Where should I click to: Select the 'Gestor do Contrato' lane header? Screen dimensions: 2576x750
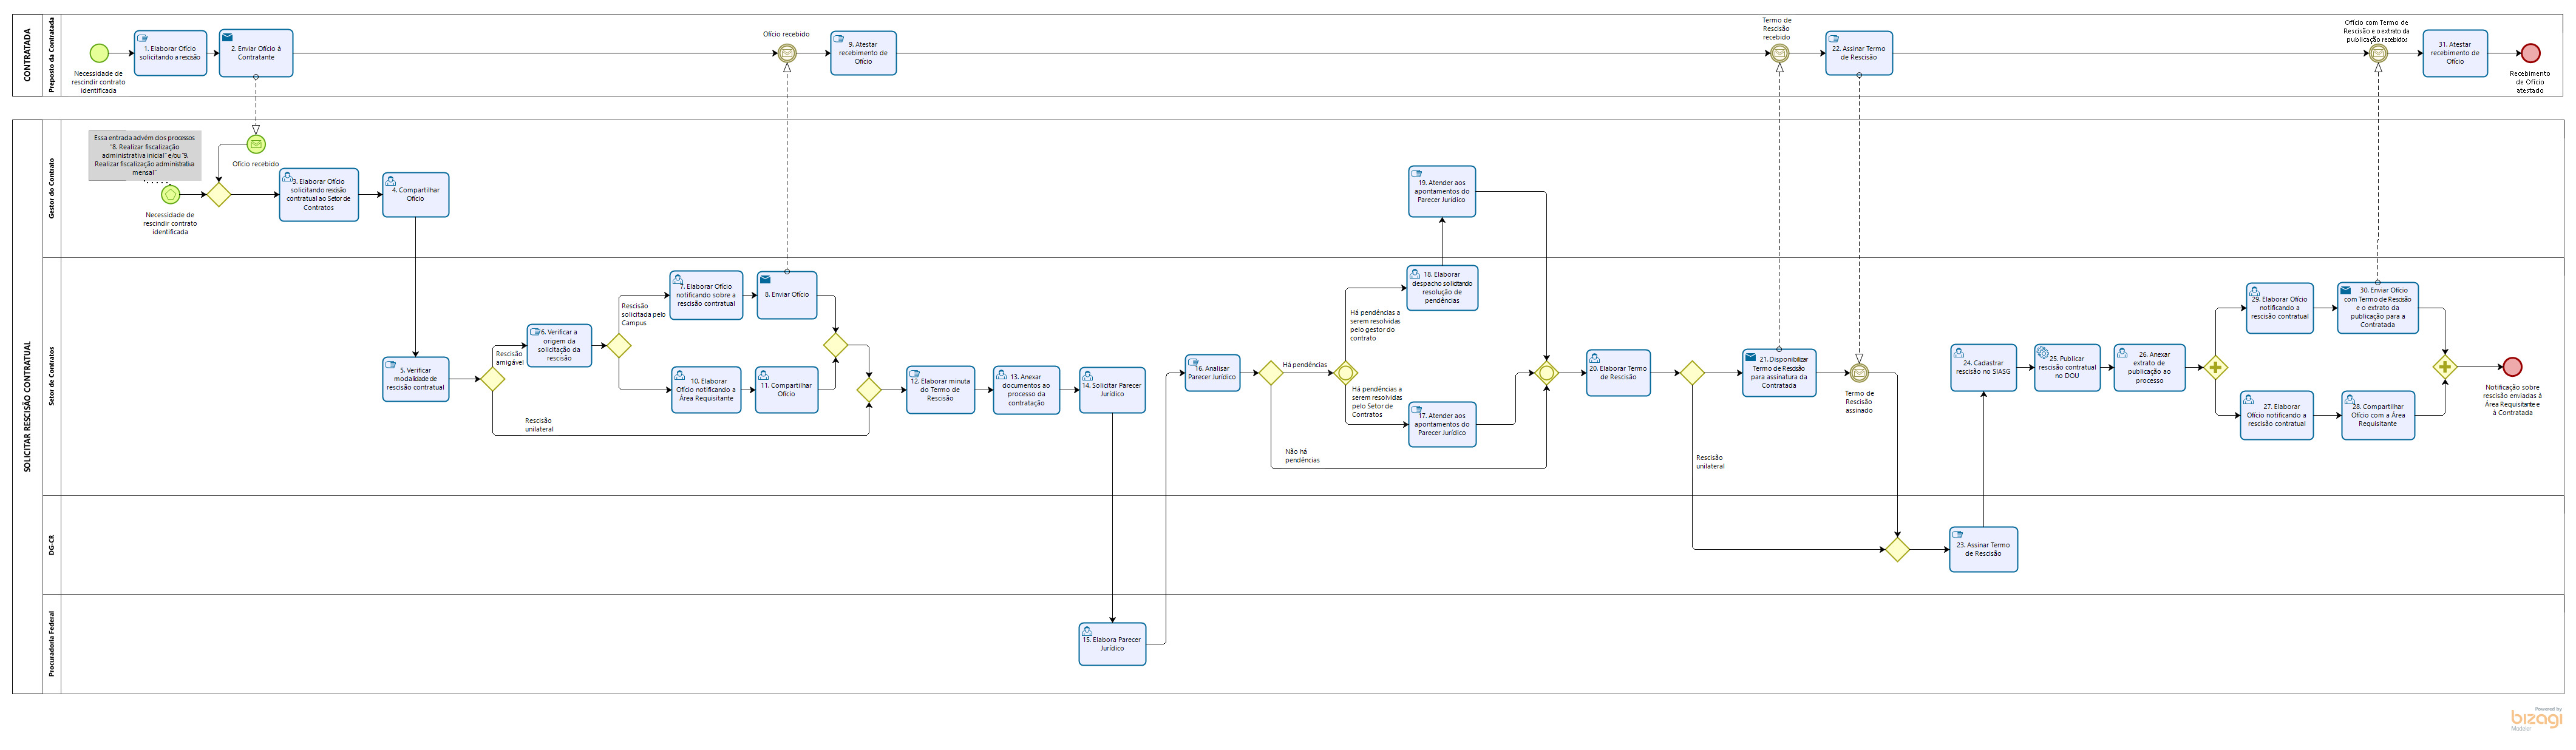[51, 189]
